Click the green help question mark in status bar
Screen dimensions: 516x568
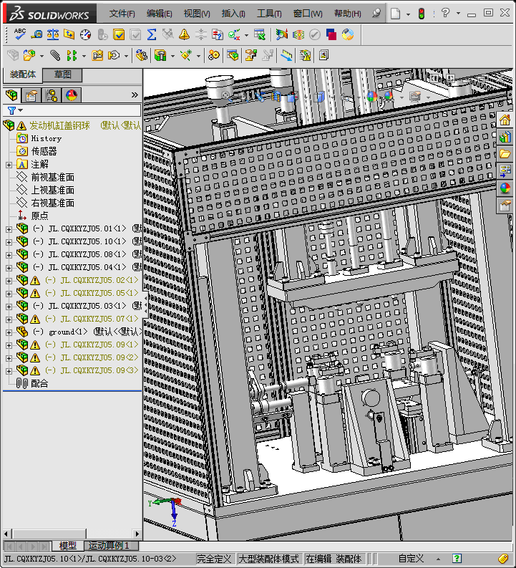(457, 558)
